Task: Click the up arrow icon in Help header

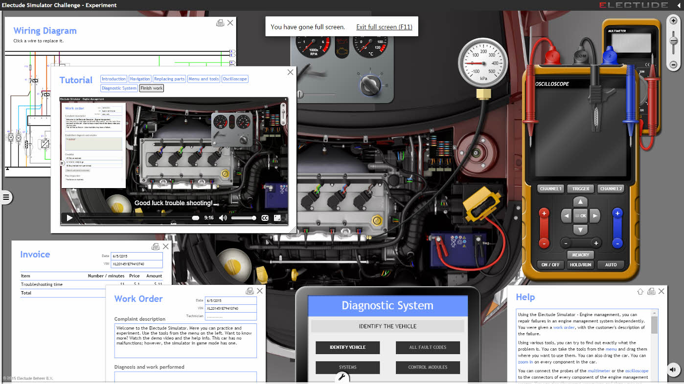Action: (x=640, y=292)
